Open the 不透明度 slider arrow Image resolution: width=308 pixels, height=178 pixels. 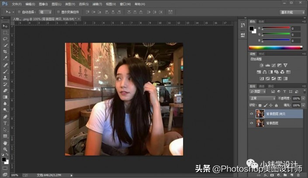tap(303, 98)
